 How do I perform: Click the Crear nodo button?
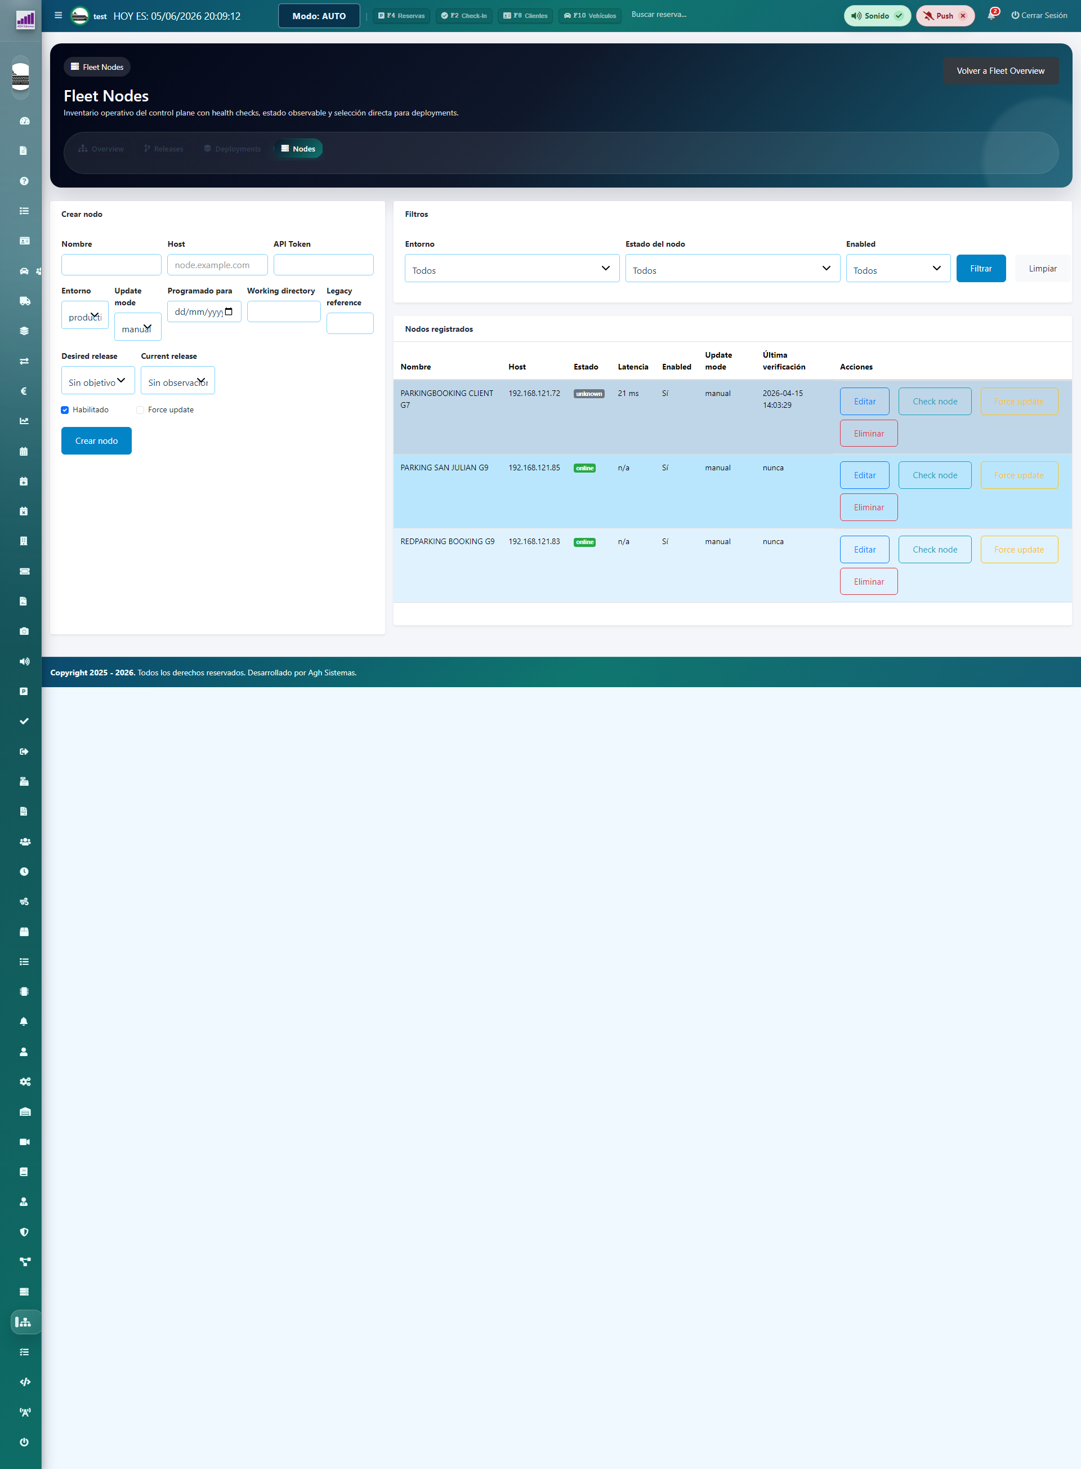(x=96, y=440)
